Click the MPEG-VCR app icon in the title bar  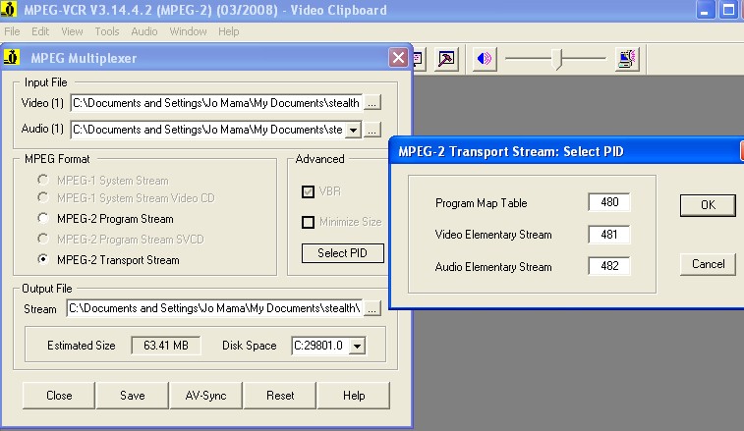click(x=9, y=9)
